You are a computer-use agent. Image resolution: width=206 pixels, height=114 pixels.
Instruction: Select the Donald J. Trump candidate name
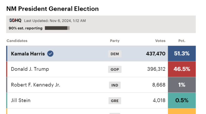point(30,69)
